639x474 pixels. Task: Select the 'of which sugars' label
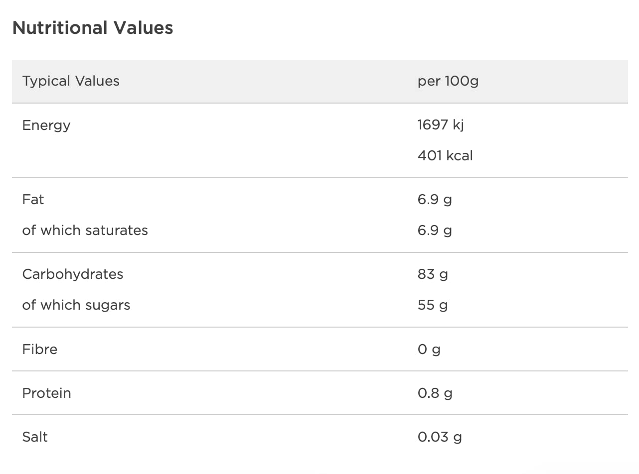(76, 305)
